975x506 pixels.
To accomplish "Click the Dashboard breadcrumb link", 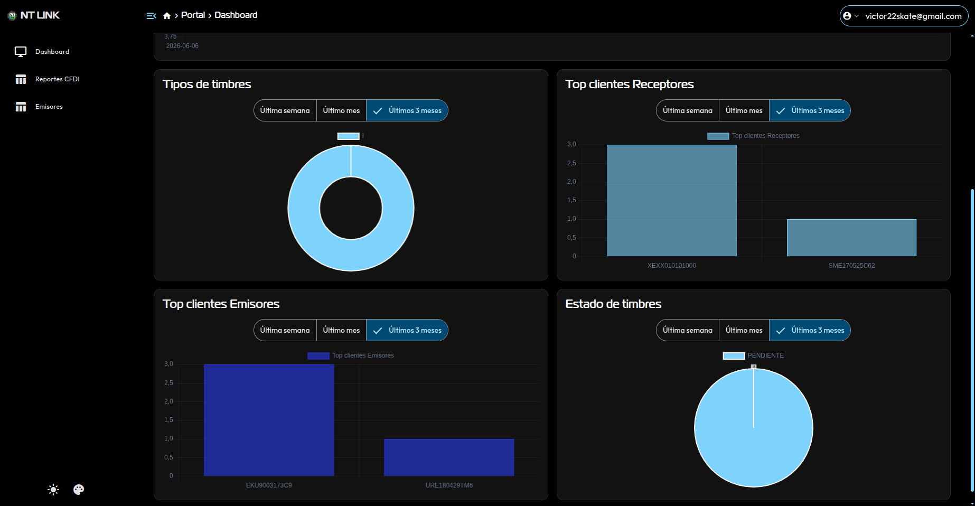I will point(236,15).
